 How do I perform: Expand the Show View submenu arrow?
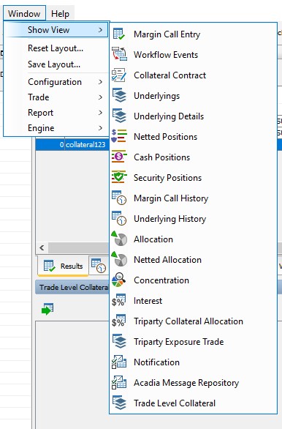[101, 30]
